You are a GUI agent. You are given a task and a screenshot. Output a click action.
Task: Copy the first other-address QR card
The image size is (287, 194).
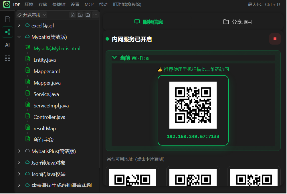click(x=132, y=176)
